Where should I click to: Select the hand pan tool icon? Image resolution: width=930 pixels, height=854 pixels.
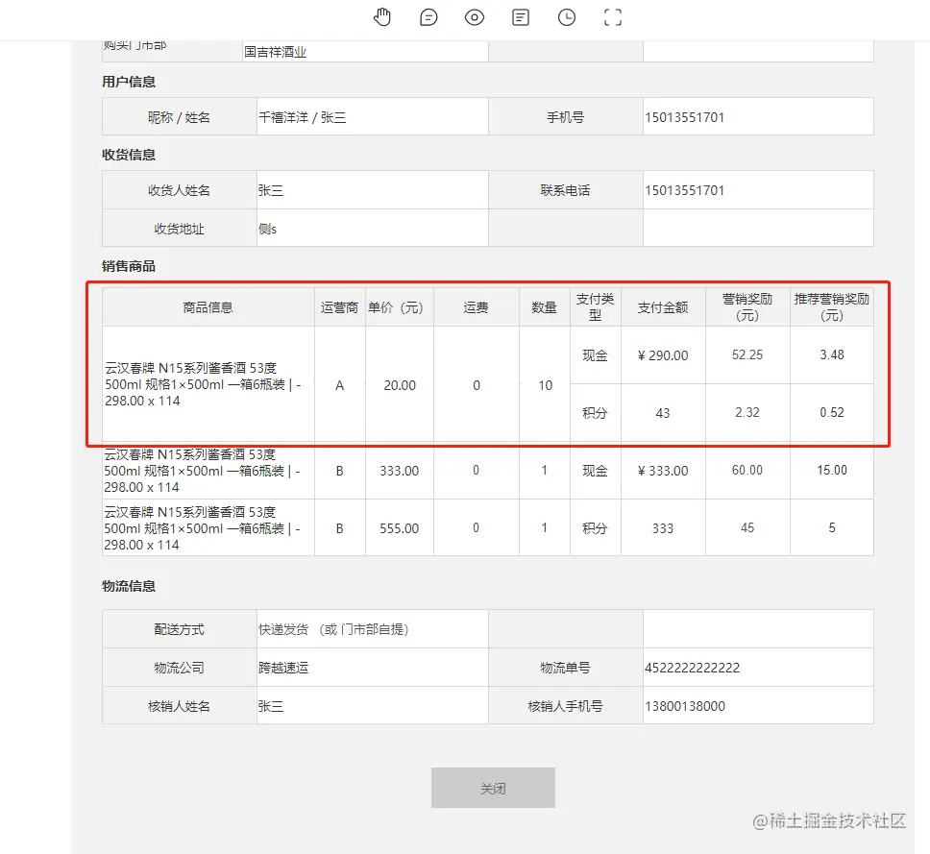click(382, 17)
